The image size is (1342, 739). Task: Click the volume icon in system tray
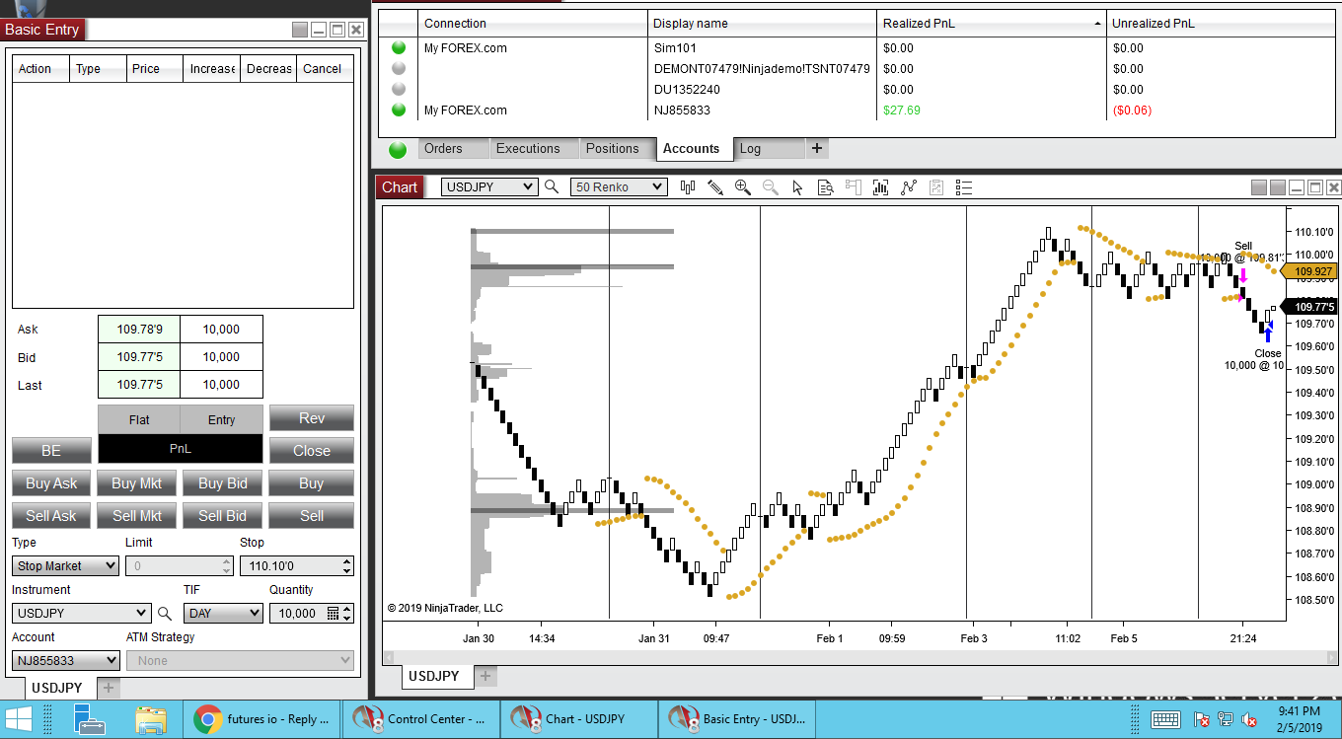(1248, 719)
